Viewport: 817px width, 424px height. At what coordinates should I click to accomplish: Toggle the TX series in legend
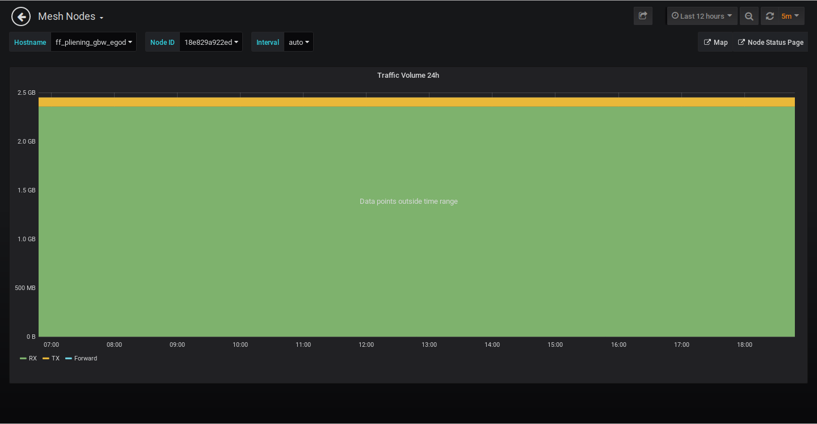pos(56,358)
